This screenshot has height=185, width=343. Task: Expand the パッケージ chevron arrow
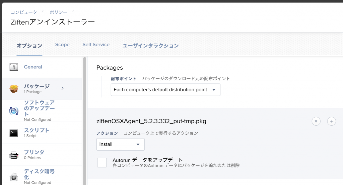(63, 88)
